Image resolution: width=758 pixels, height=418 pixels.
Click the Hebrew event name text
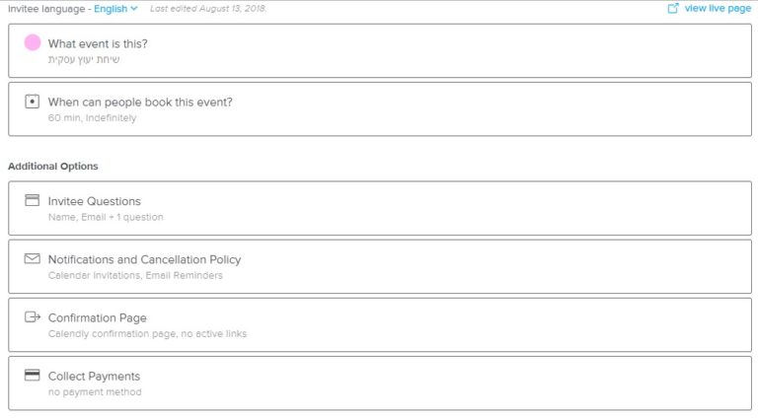(84, 59)
